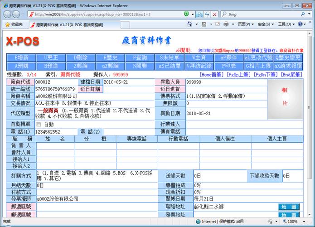Click the IE back navigation arrow
This screenshot has width=315, height=227.
click(8, 14)
